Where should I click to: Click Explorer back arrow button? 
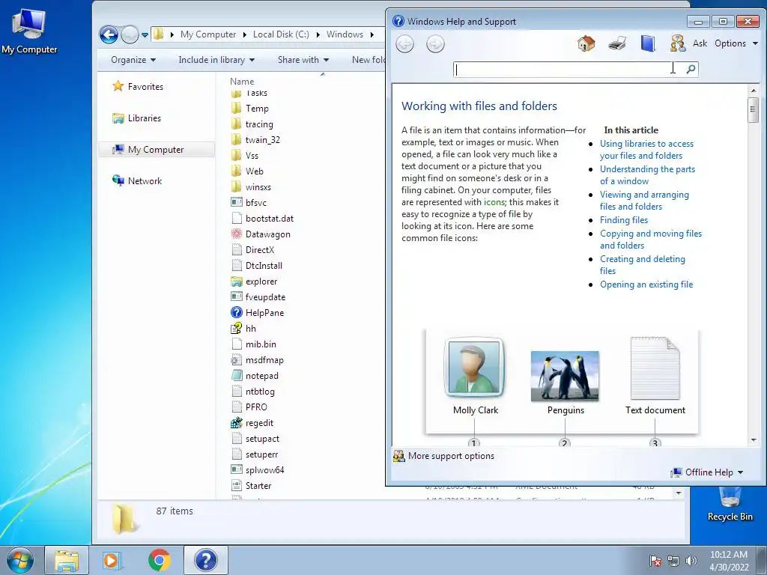109,34
